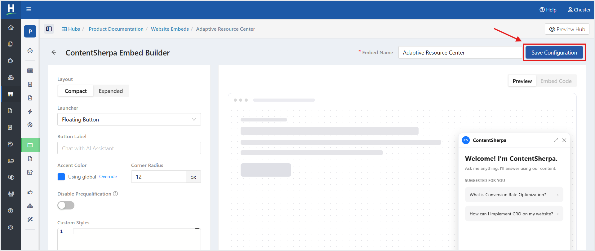Open the Launcher Floating Button dropdown

[x=129, y=119]
